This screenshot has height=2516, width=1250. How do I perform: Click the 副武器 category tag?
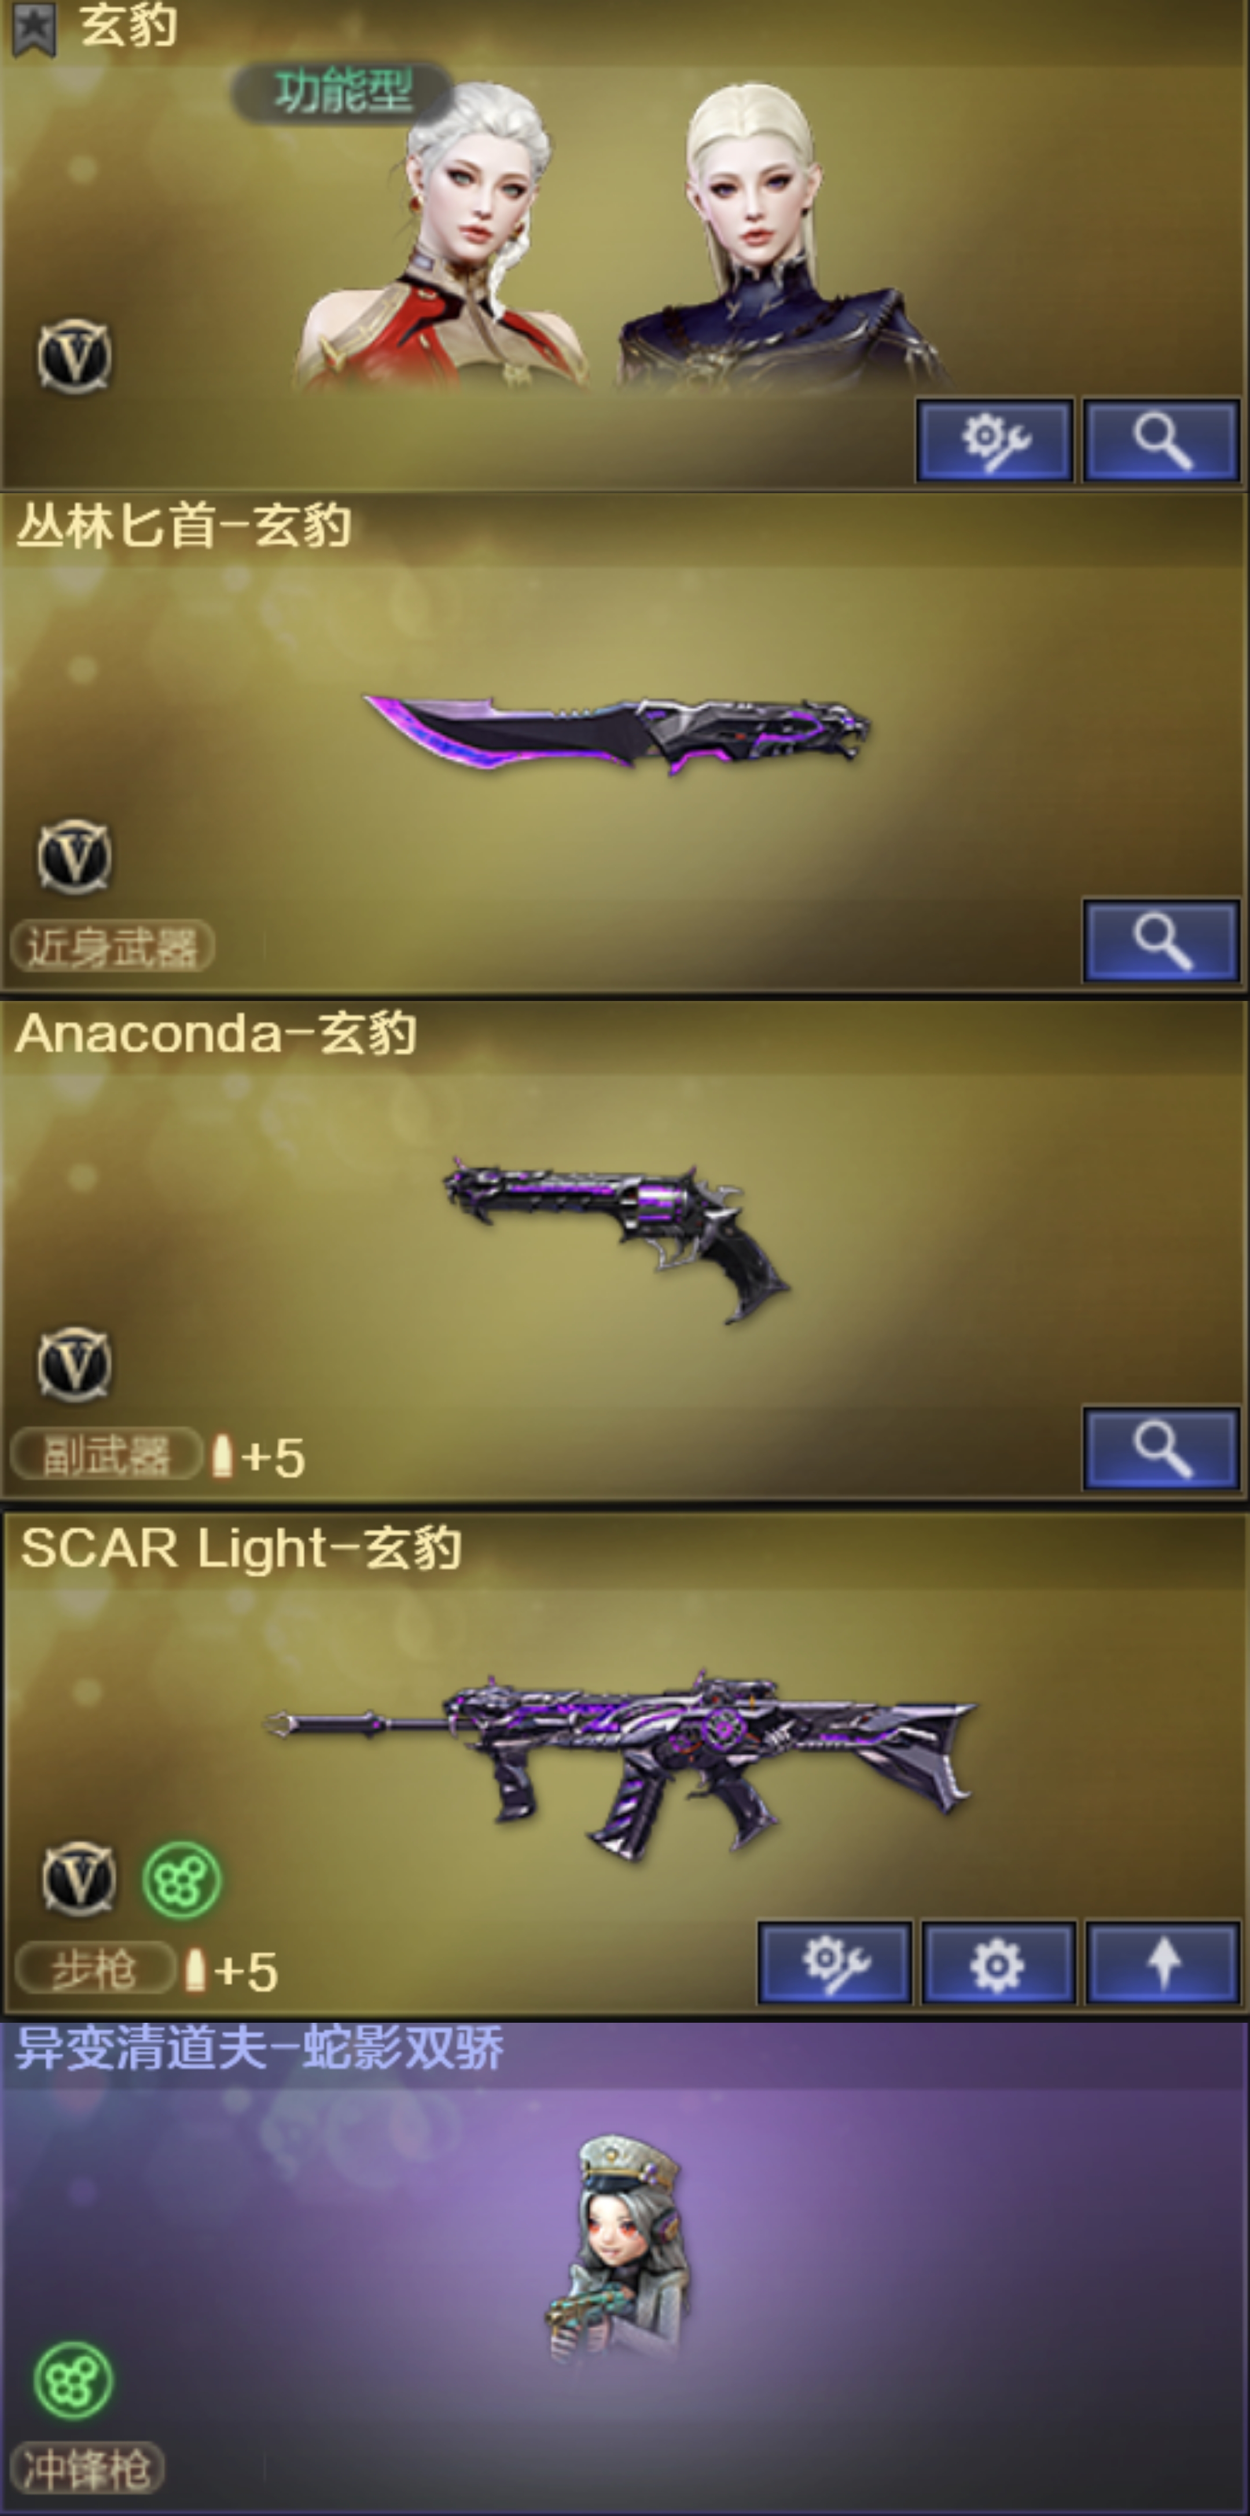pyautogui.click(x=105, y=1454)
